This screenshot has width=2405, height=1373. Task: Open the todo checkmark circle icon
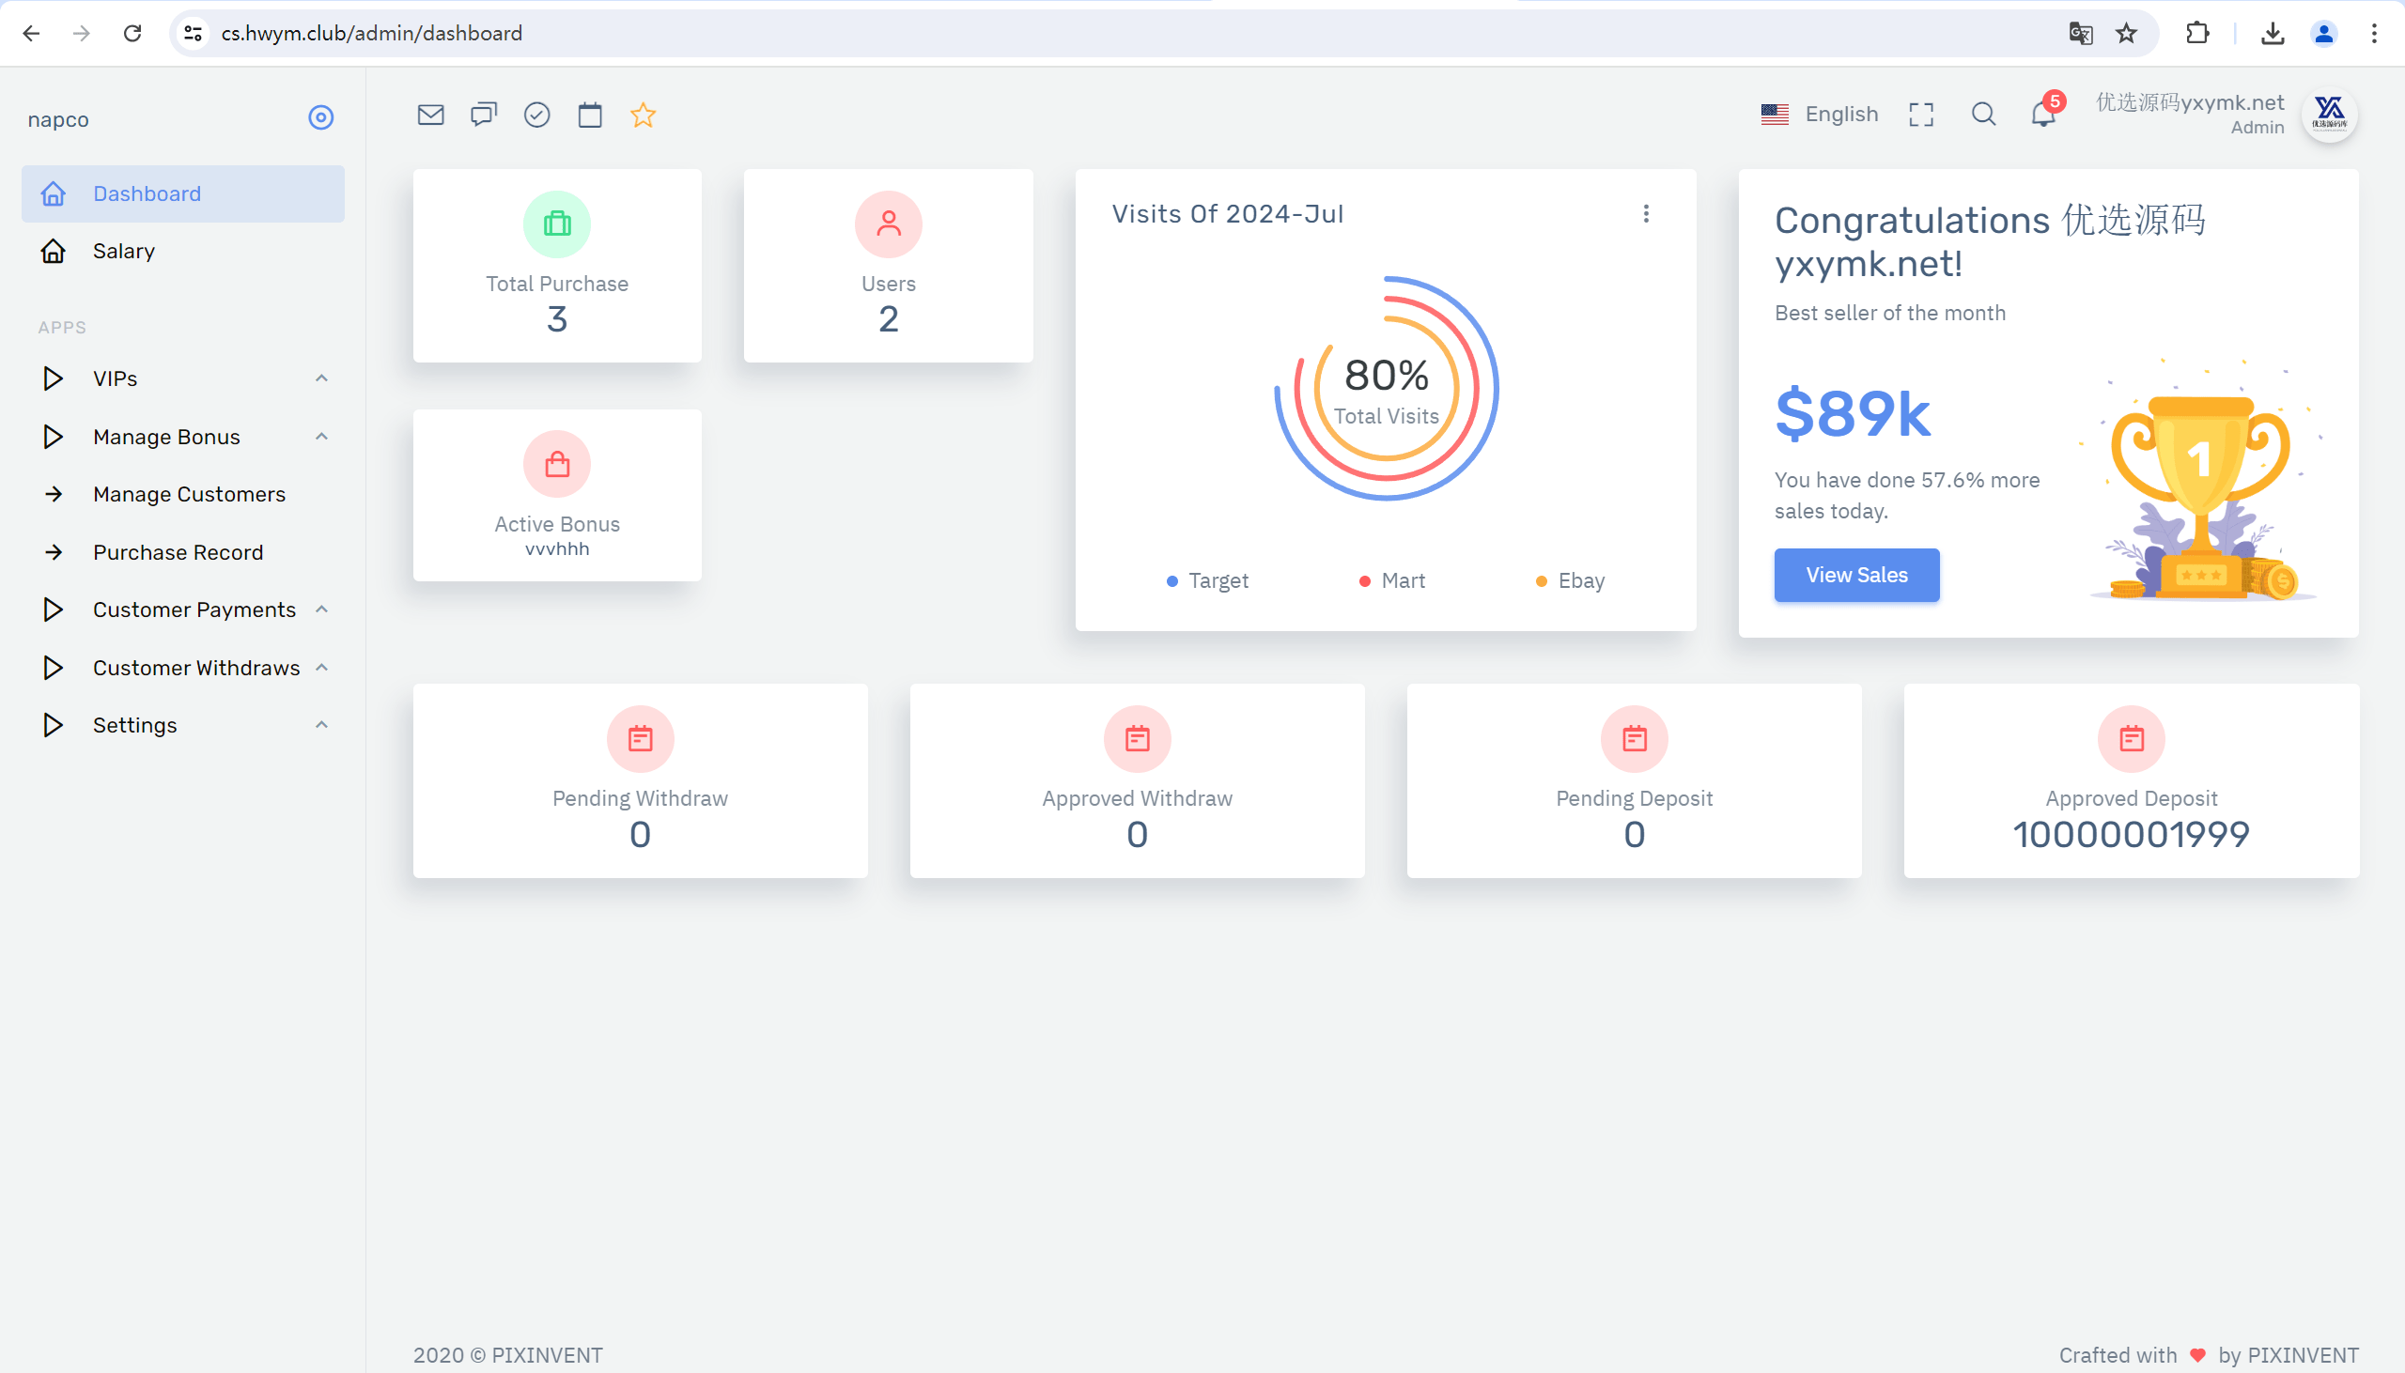click(x=536, y=116)
